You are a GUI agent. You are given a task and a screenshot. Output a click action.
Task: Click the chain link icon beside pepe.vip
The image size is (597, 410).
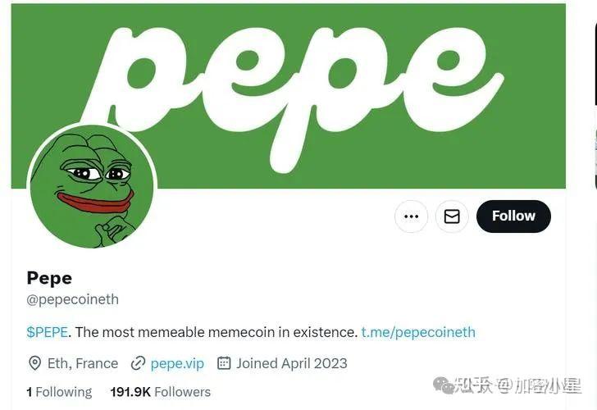click(x=138, y=363)
